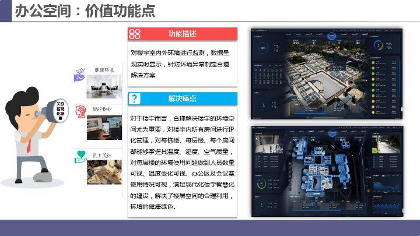Click the 健康环境 label
The height and width of the screenshot is (236, 420).
pyautogui.click(x=104, y=70)
